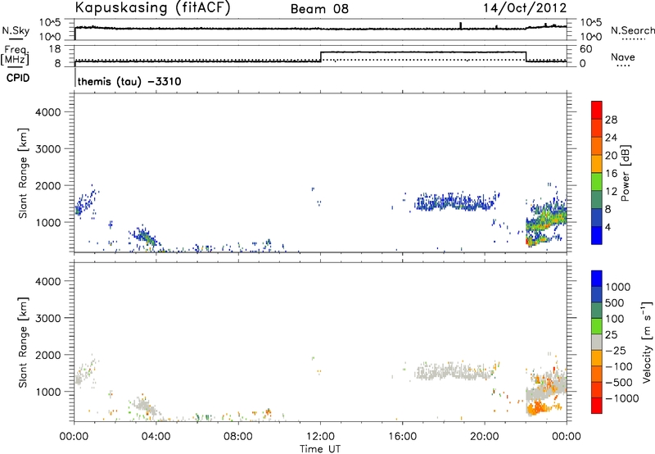Select the '2000' tick of the power panel
Viewport: 655px width, 454px height.
[47, 185]
